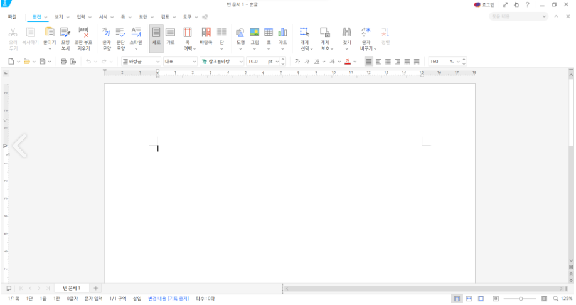Click the Object Protect (개체 보호) icon
576x305 pixels.
pyautogui.click(x=325, y=33)
